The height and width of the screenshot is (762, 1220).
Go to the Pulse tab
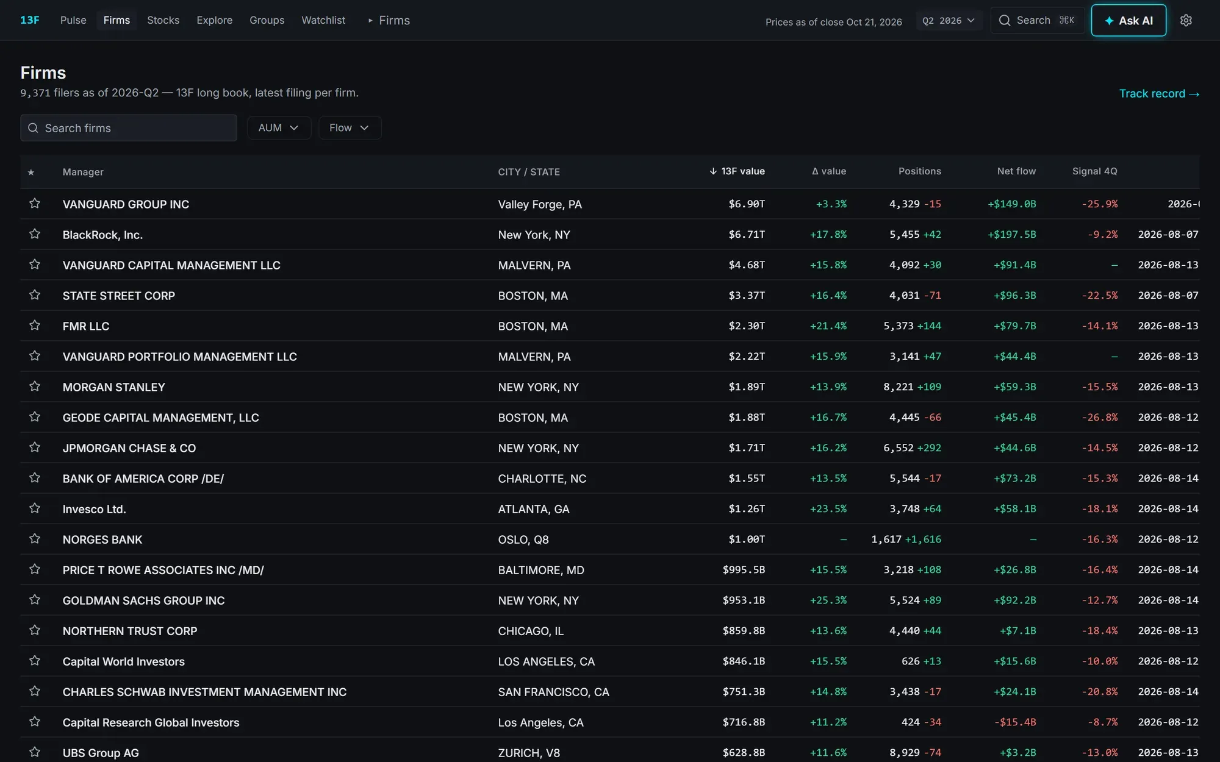(x=73, y=20)
